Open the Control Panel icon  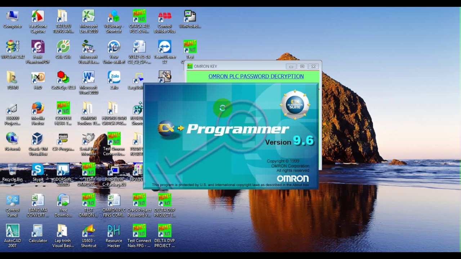[13, 206]
